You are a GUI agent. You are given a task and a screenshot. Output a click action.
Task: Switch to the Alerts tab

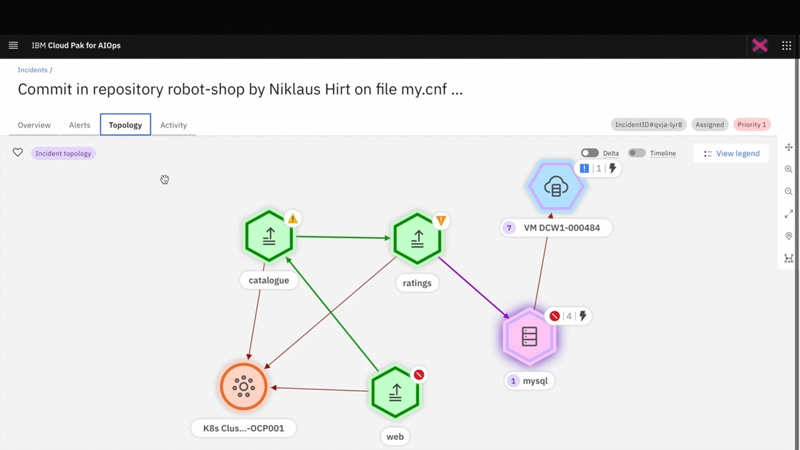[x=79, y=125]
